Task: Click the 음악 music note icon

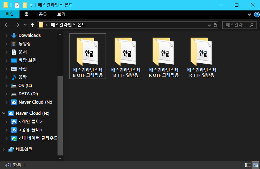Action: pyautogui.click(x=14, y=77)
